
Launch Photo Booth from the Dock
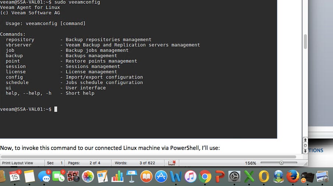[73, 176]
